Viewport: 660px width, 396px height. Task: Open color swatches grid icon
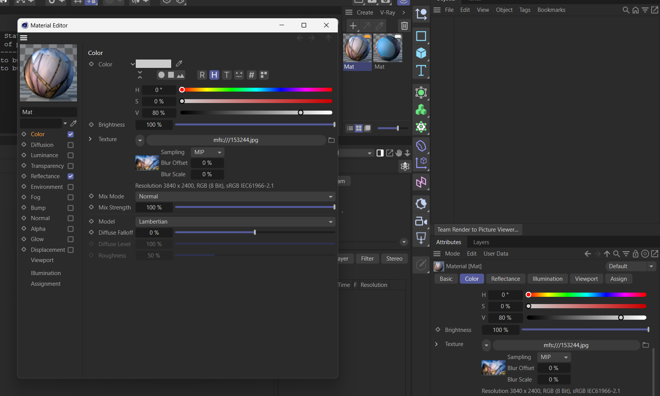pos(264,75)
